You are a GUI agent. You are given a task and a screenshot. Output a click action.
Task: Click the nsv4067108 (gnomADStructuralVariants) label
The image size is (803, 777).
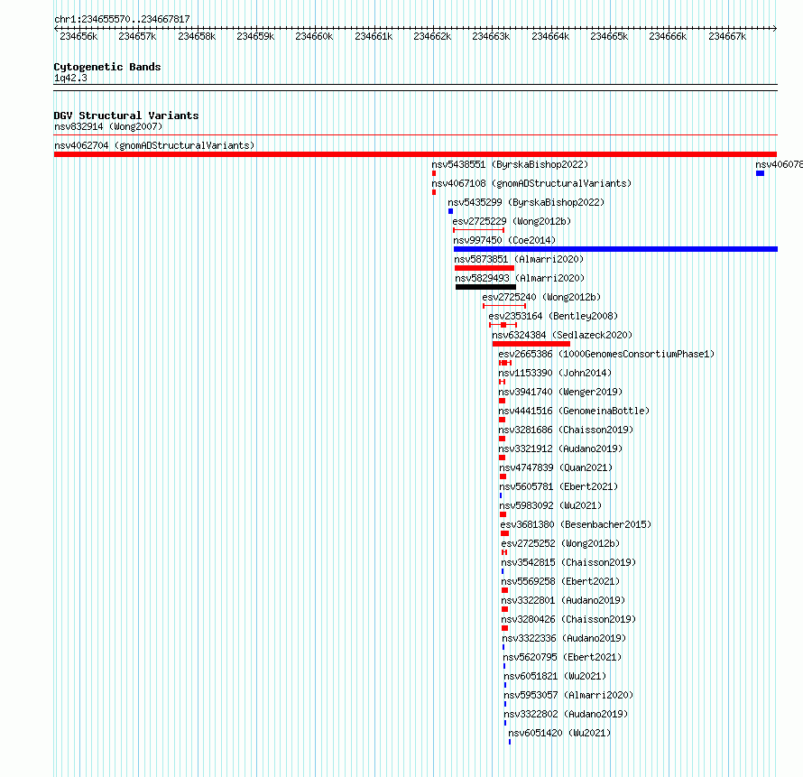[531, 183]
